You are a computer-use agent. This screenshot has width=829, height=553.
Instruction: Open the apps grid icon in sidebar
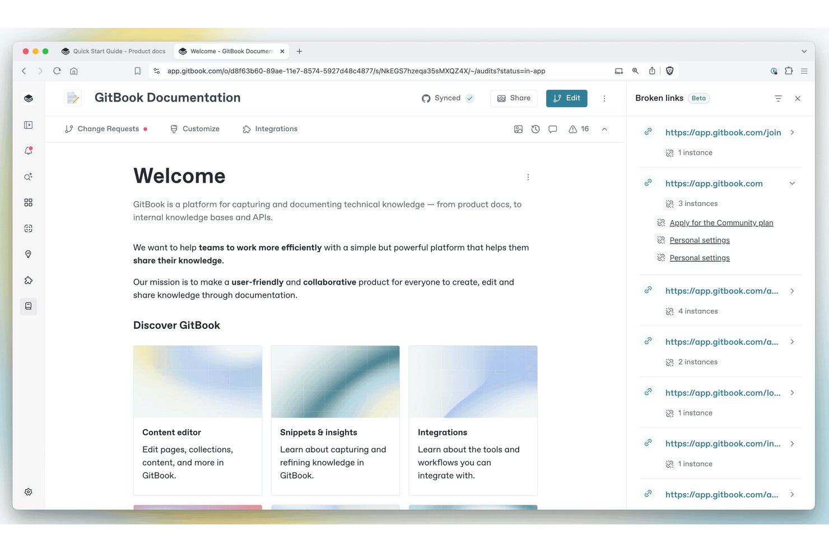tap(29, 202)
